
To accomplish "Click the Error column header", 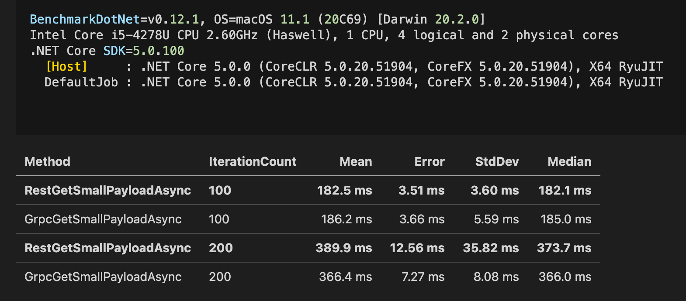I will (429, 161).
